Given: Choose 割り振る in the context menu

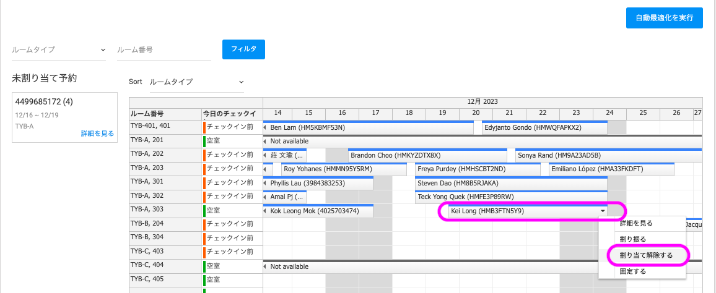Looking at the screenshot, I should pyautogui.click(x=632, y=239).
